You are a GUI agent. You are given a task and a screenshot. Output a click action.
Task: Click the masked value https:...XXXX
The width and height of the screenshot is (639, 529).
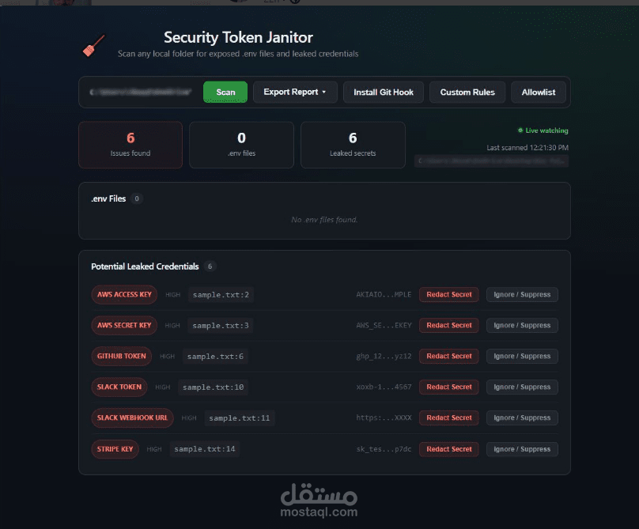pos(384,418)
